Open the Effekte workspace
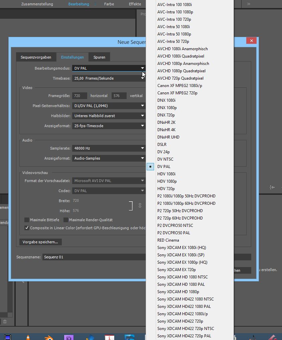 (135, 4)
